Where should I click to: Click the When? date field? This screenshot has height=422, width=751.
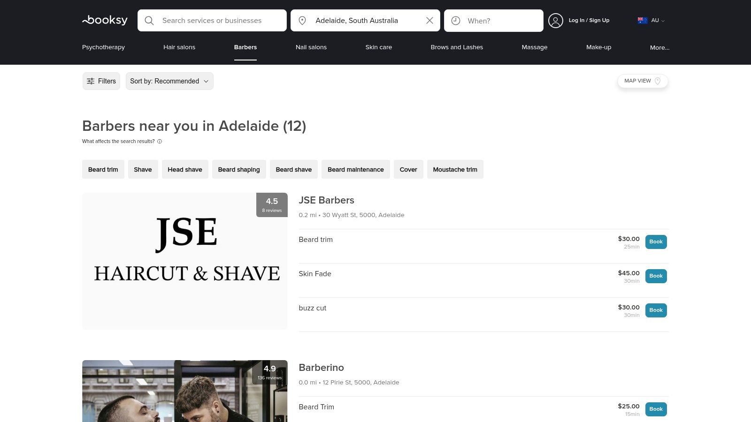pos(494,21)
